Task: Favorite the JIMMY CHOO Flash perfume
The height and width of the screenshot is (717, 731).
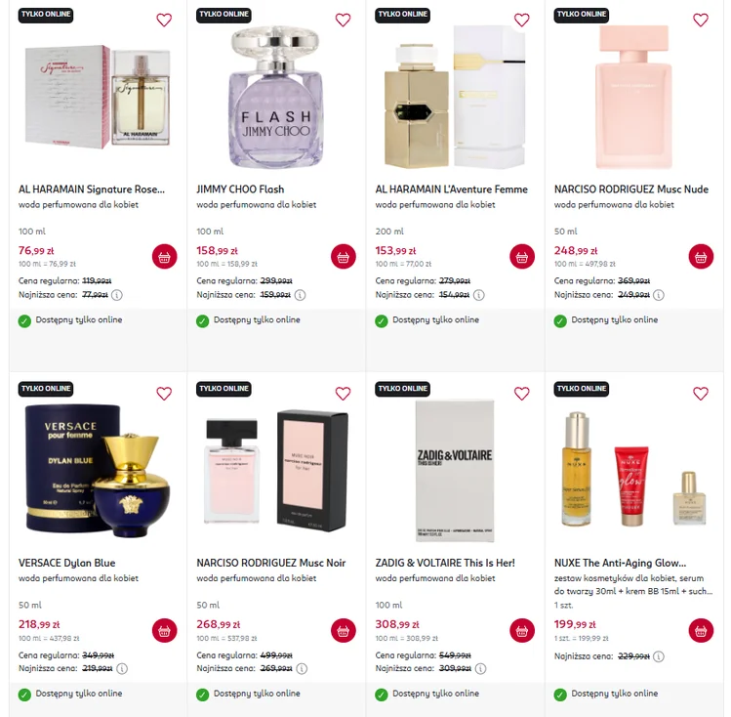Action: tap(344, 20)
